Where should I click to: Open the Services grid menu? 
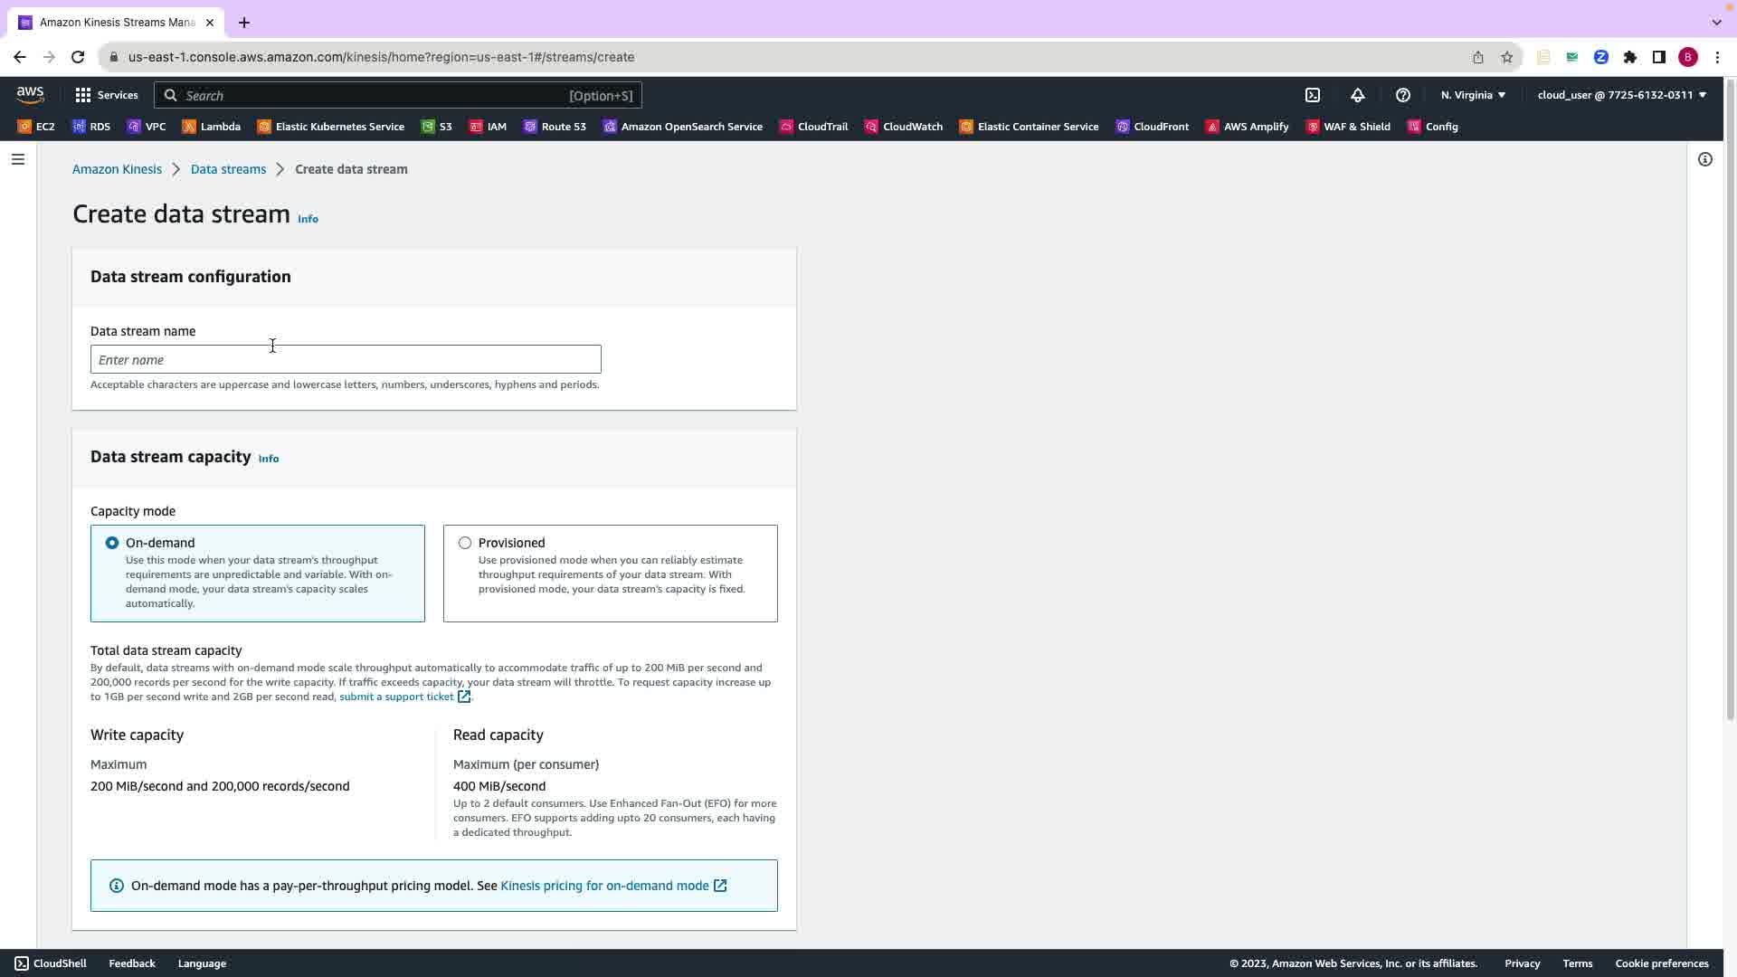(106, 95)
